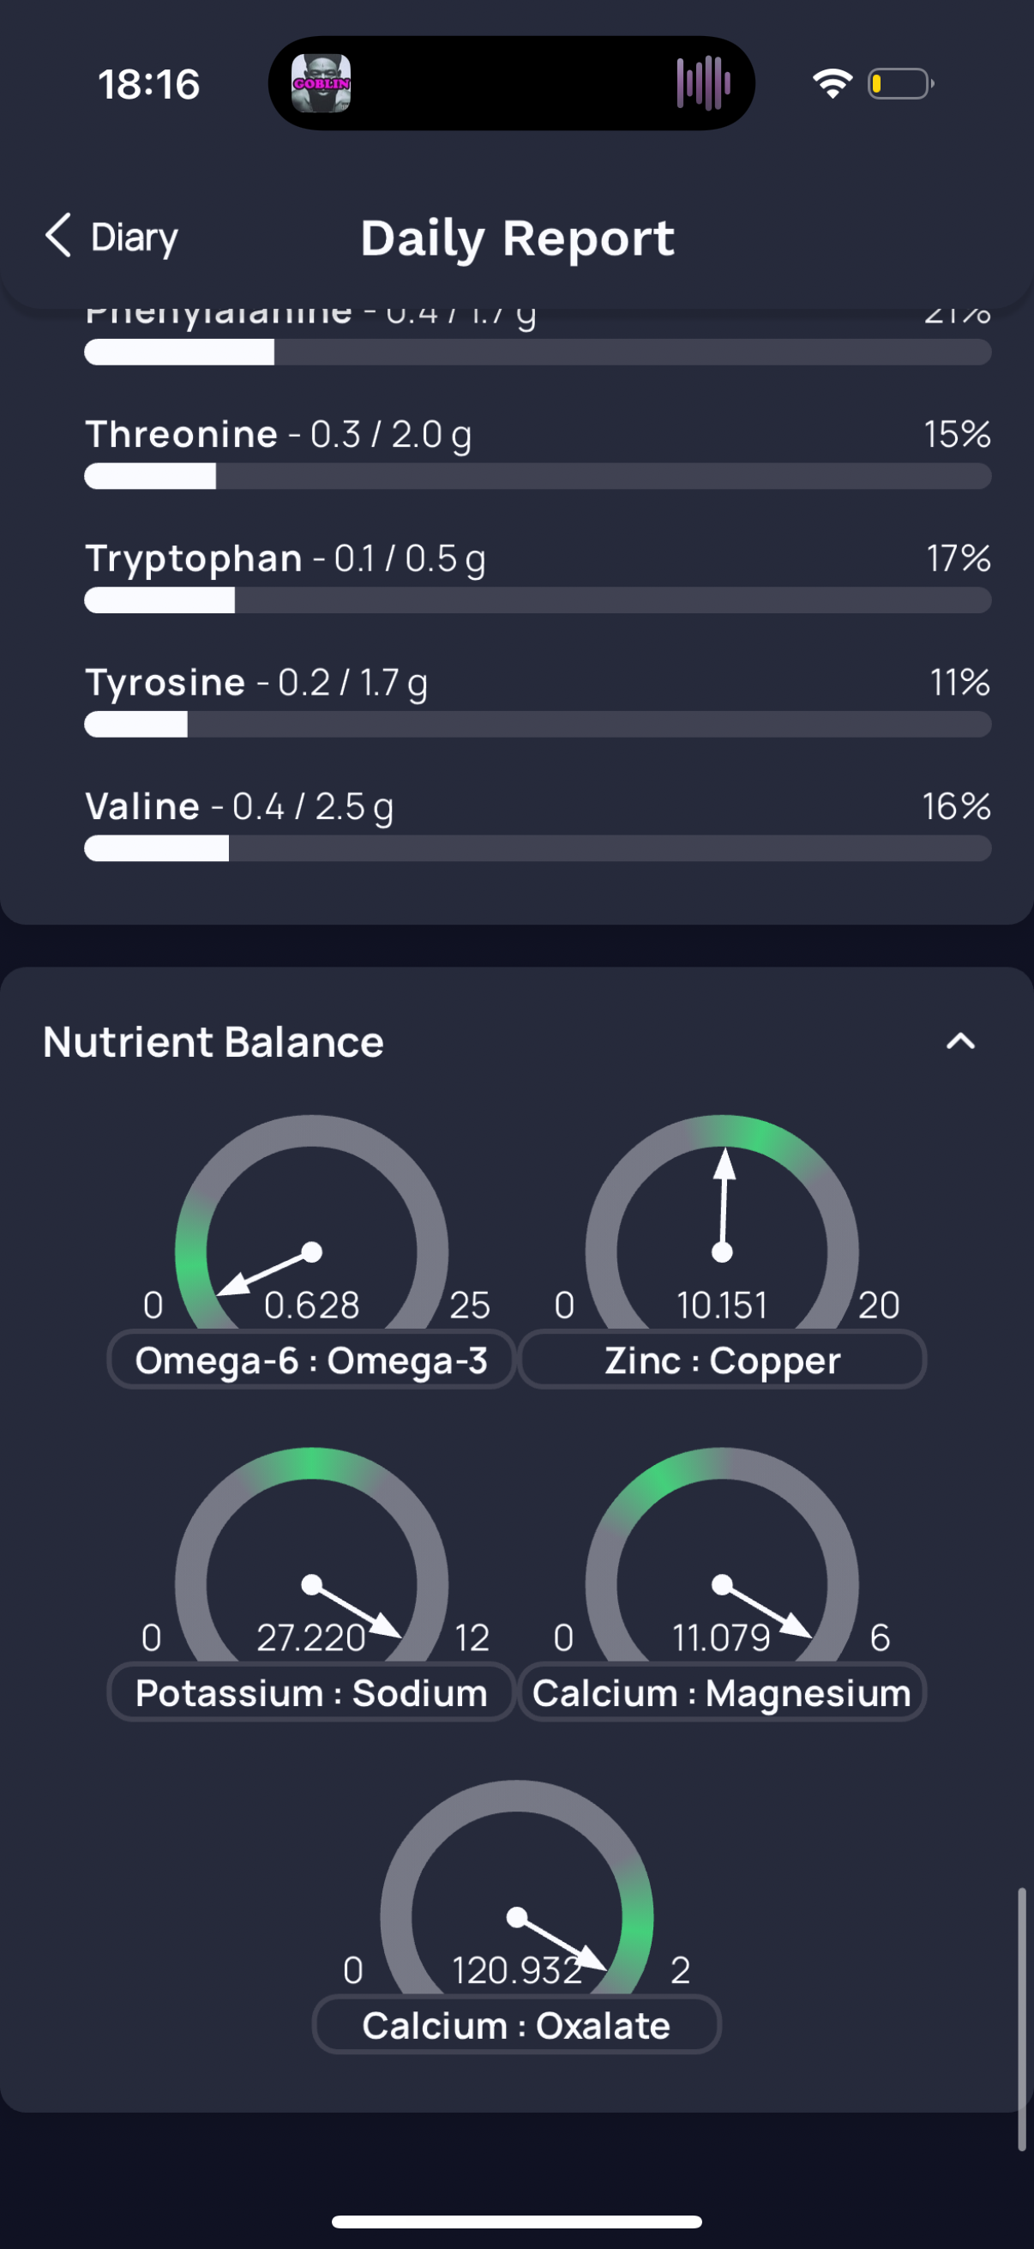1034x2249 pixels.
Task: Open the Tyrosine nutrient row
Action: 538,699
